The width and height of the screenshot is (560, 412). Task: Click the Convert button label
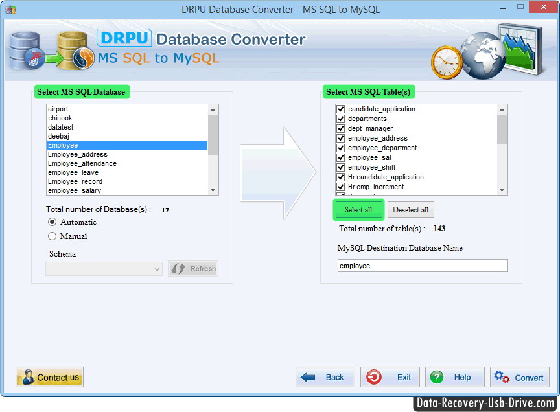click(529, 378)
